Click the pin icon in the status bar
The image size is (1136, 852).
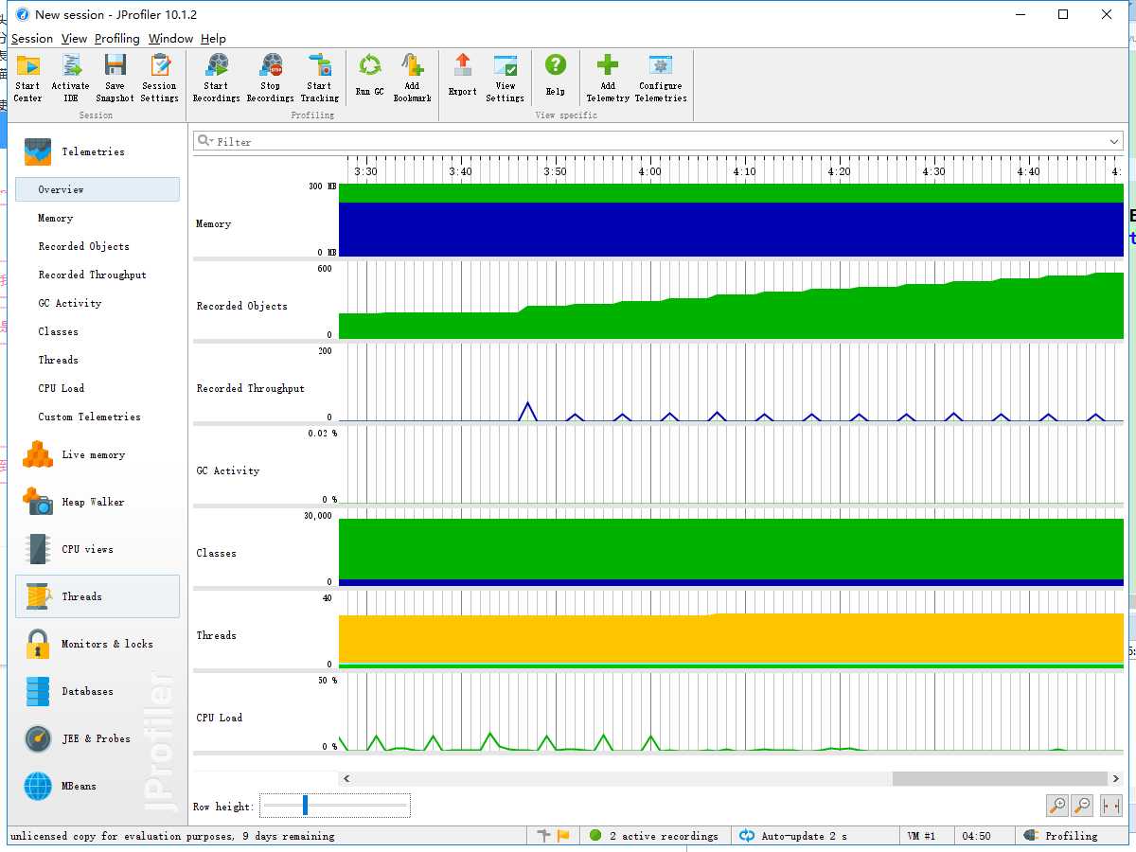[x=543, y=836]
